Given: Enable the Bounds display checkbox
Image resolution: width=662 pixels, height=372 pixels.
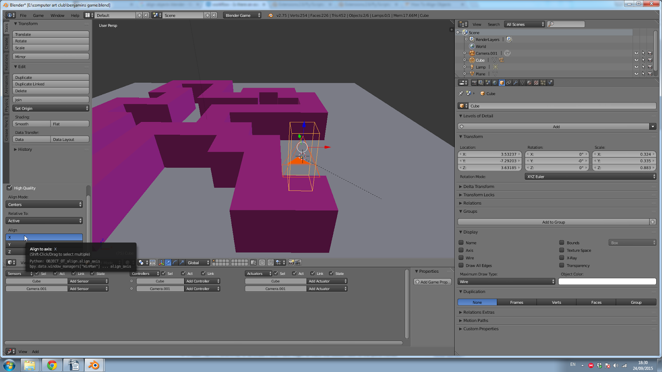Looking at the screenshot, I should [562, 243].
